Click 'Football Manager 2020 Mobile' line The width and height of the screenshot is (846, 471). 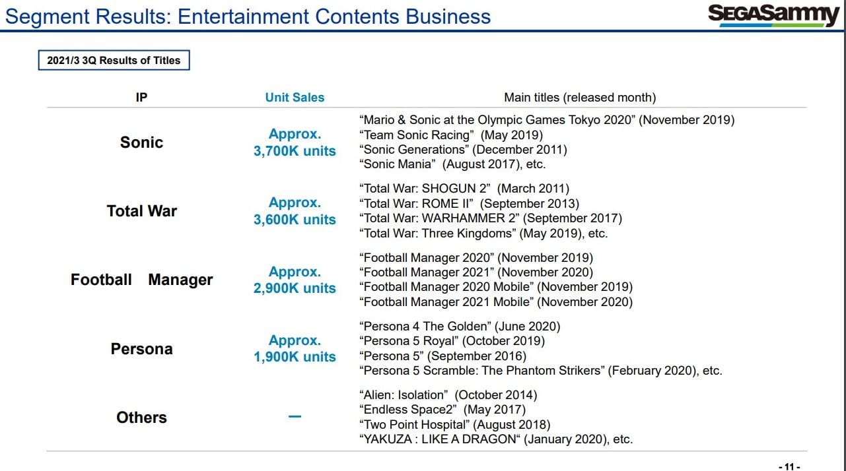[x=496, y=287]
